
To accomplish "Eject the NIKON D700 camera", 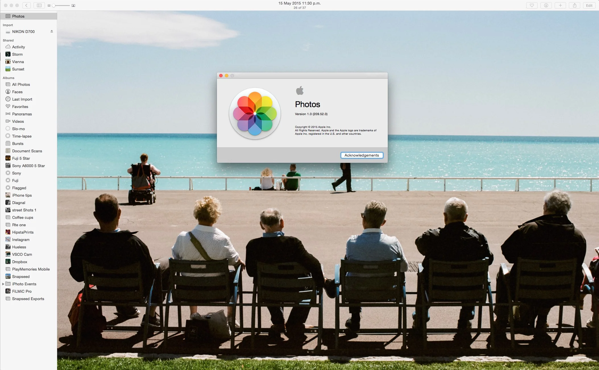I will click(x=52, y=32).
